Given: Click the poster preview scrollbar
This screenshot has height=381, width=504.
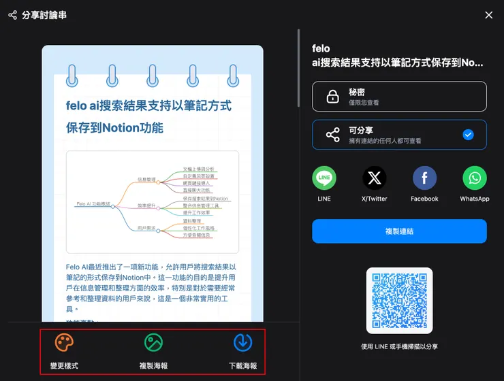Looking at the screenshot, I should point(298,68).
